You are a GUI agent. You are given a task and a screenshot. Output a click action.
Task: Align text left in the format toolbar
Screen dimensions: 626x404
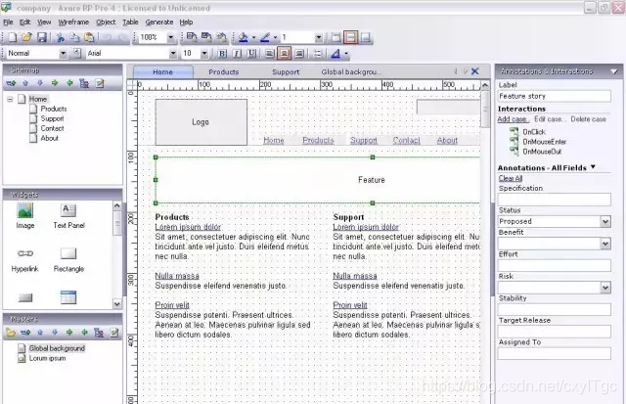point(270,54)
